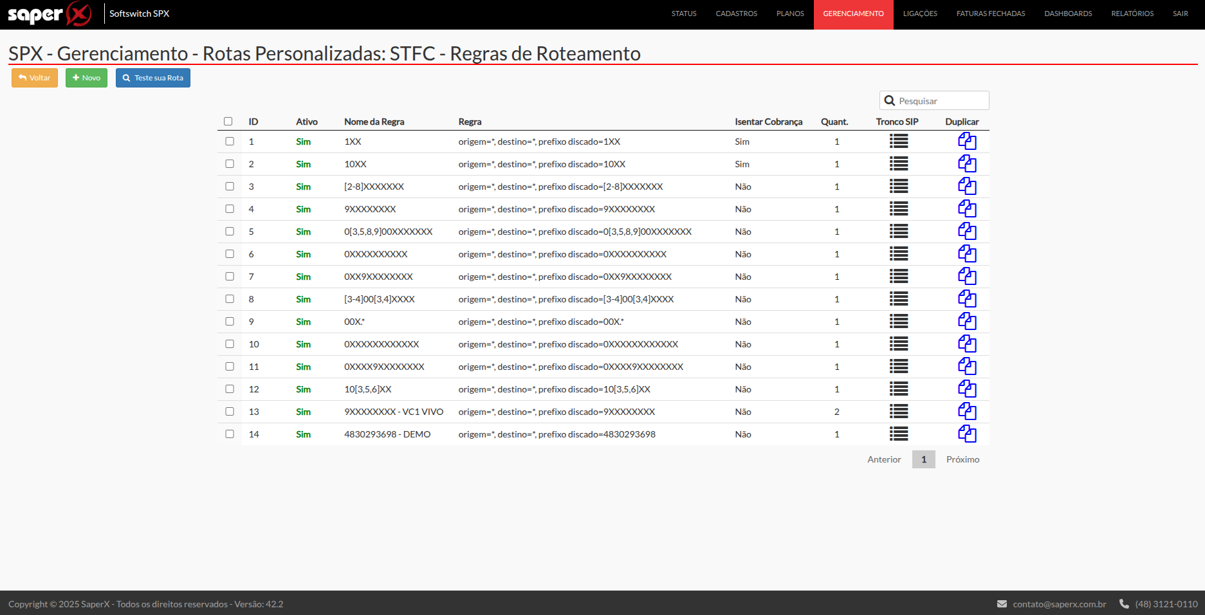Open the CADASTROS menu

click(x=737, y=14)
